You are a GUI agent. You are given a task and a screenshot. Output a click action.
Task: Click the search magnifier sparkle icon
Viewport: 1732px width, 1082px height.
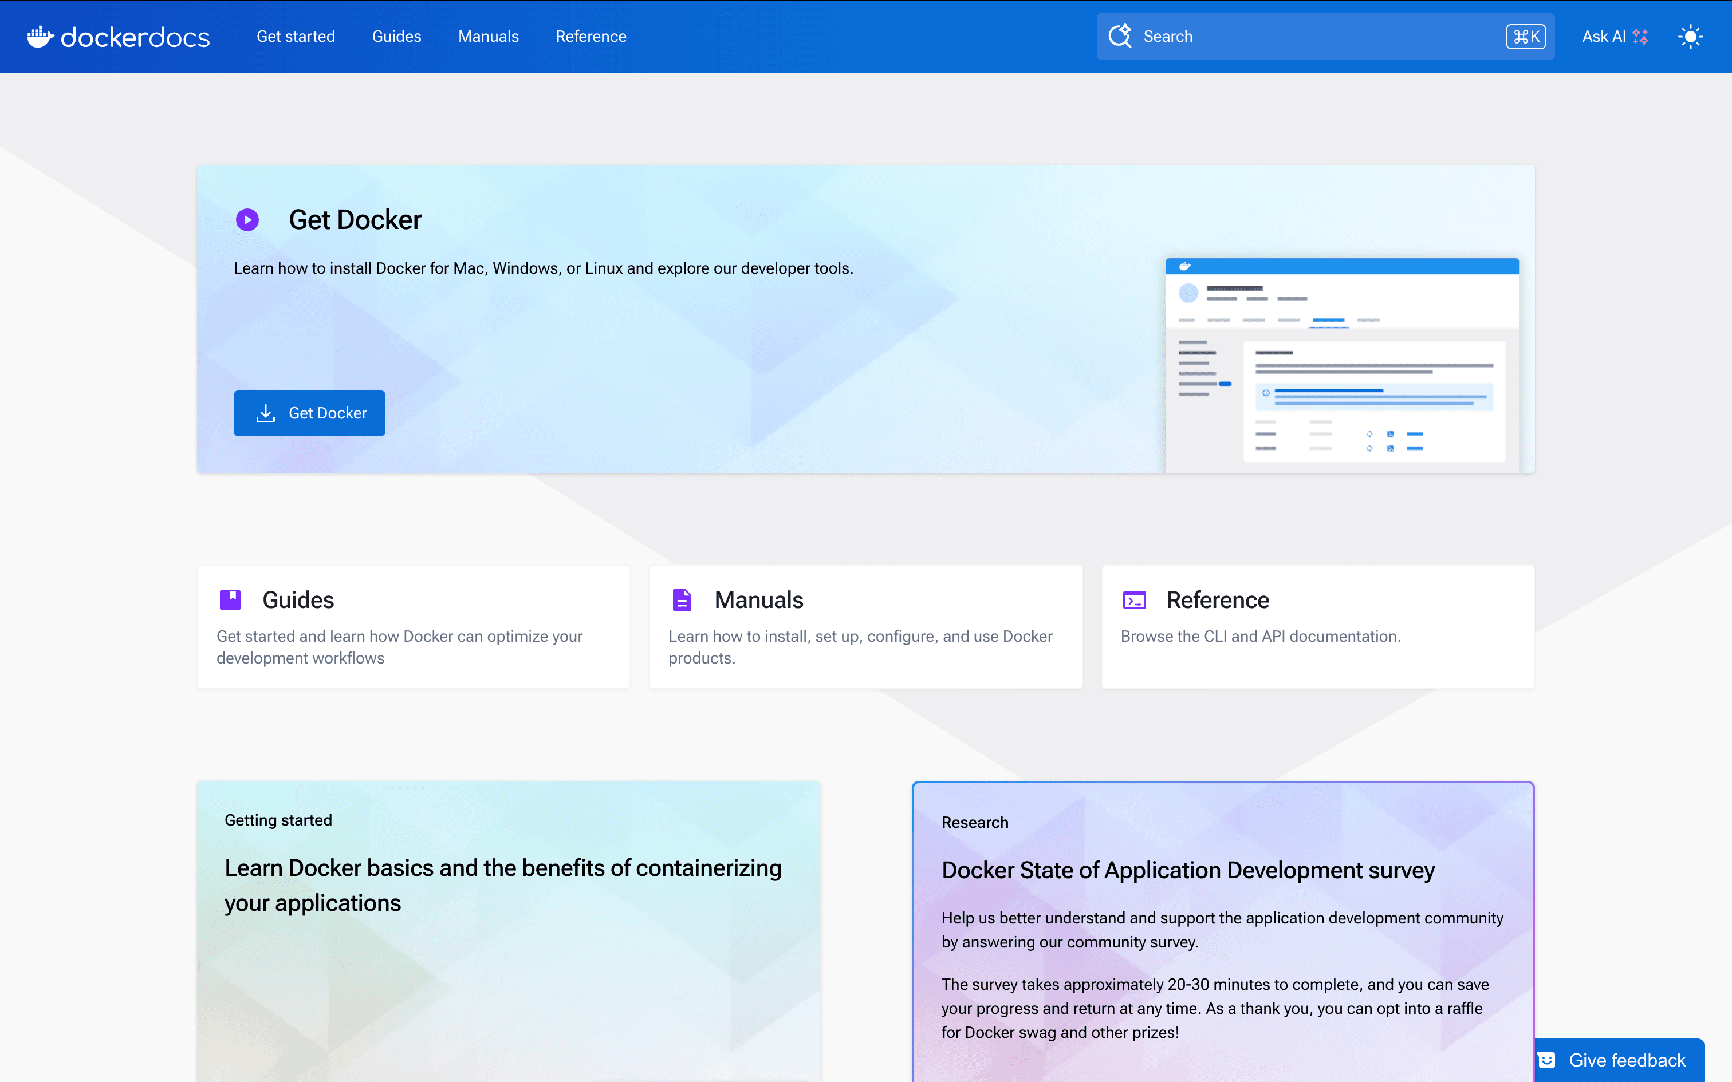[x=1120, y=35]
